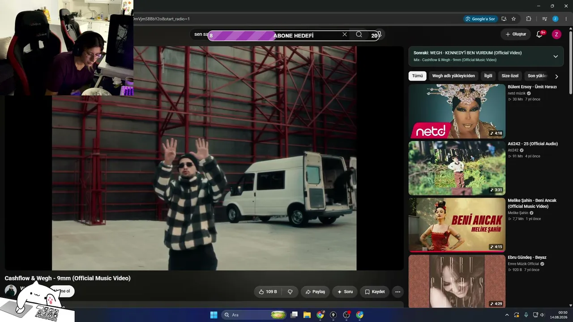Open the YouTube account avatar menu

(556, 34)
